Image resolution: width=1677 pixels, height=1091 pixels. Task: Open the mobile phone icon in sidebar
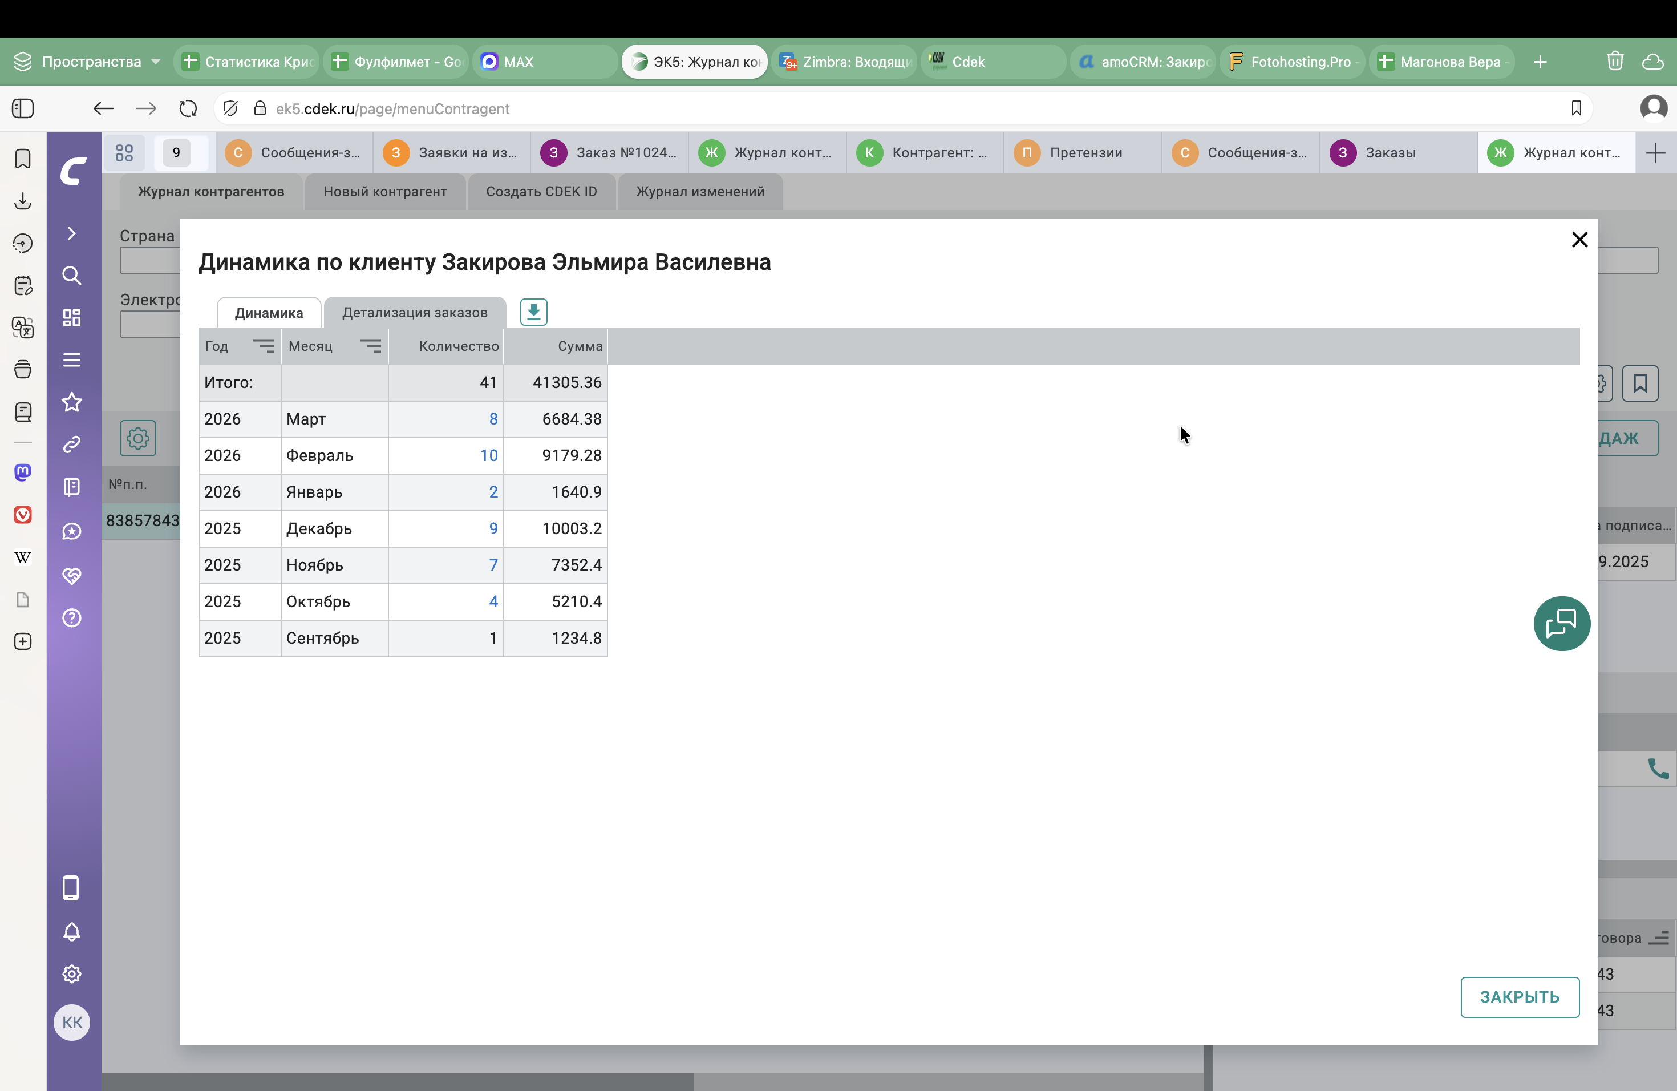click(x=71, y=888)
